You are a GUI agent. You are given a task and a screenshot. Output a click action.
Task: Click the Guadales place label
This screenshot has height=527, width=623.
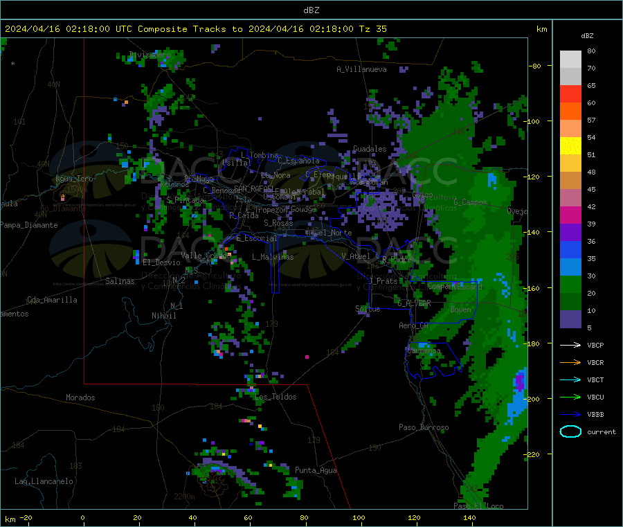(x=370, y=149)
